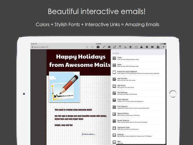Click the half-circle Special Effects toolbar icon

coord(131,47)
